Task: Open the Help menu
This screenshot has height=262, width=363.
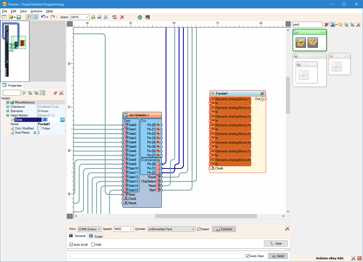Action: 49,11
